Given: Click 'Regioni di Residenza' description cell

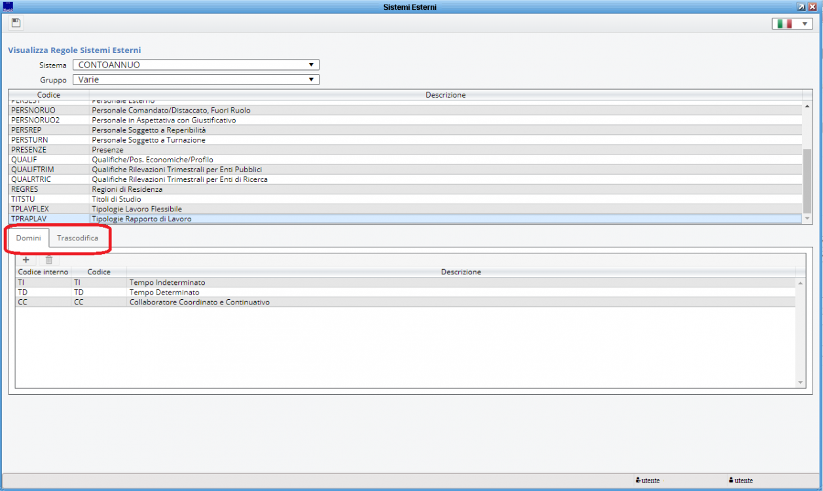Looking at the screenshot, I should coord(445,189).
